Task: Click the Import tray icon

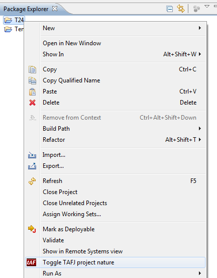Action: click(x=32, y=155)
